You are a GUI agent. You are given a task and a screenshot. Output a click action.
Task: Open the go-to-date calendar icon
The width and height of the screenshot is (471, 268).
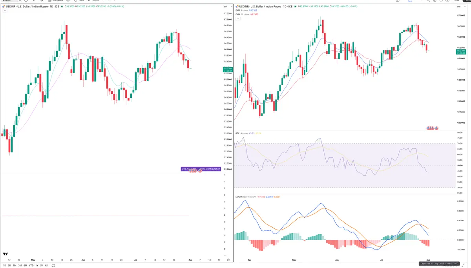[x=53, y=265]
